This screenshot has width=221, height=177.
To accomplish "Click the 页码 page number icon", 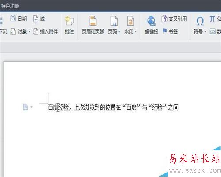I will tap(114, 21).
